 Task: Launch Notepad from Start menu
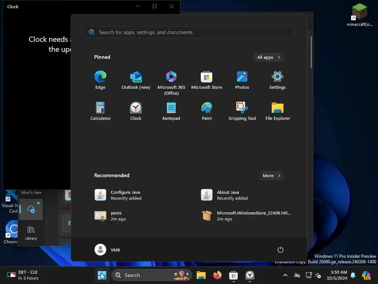coord(171,111)
